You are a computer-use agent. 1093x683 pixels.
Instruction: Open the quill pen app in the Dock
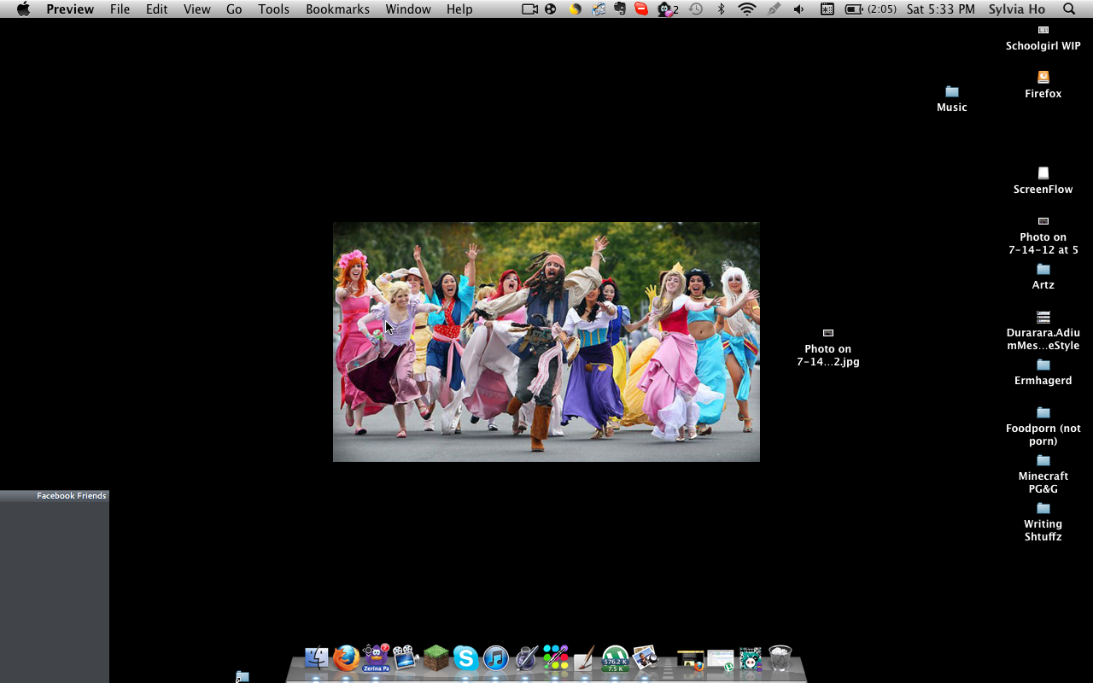(526, 657)
